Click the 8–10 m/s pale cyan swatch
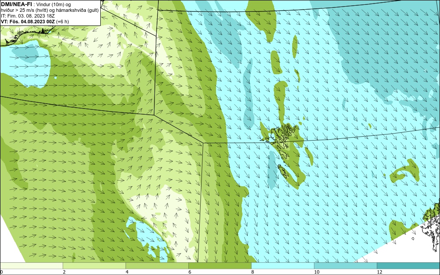Viewport: 440px width, 275px height. (283, 266)
